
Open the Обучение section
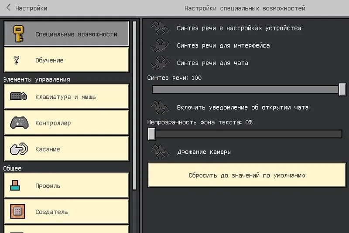coord(67,60)
